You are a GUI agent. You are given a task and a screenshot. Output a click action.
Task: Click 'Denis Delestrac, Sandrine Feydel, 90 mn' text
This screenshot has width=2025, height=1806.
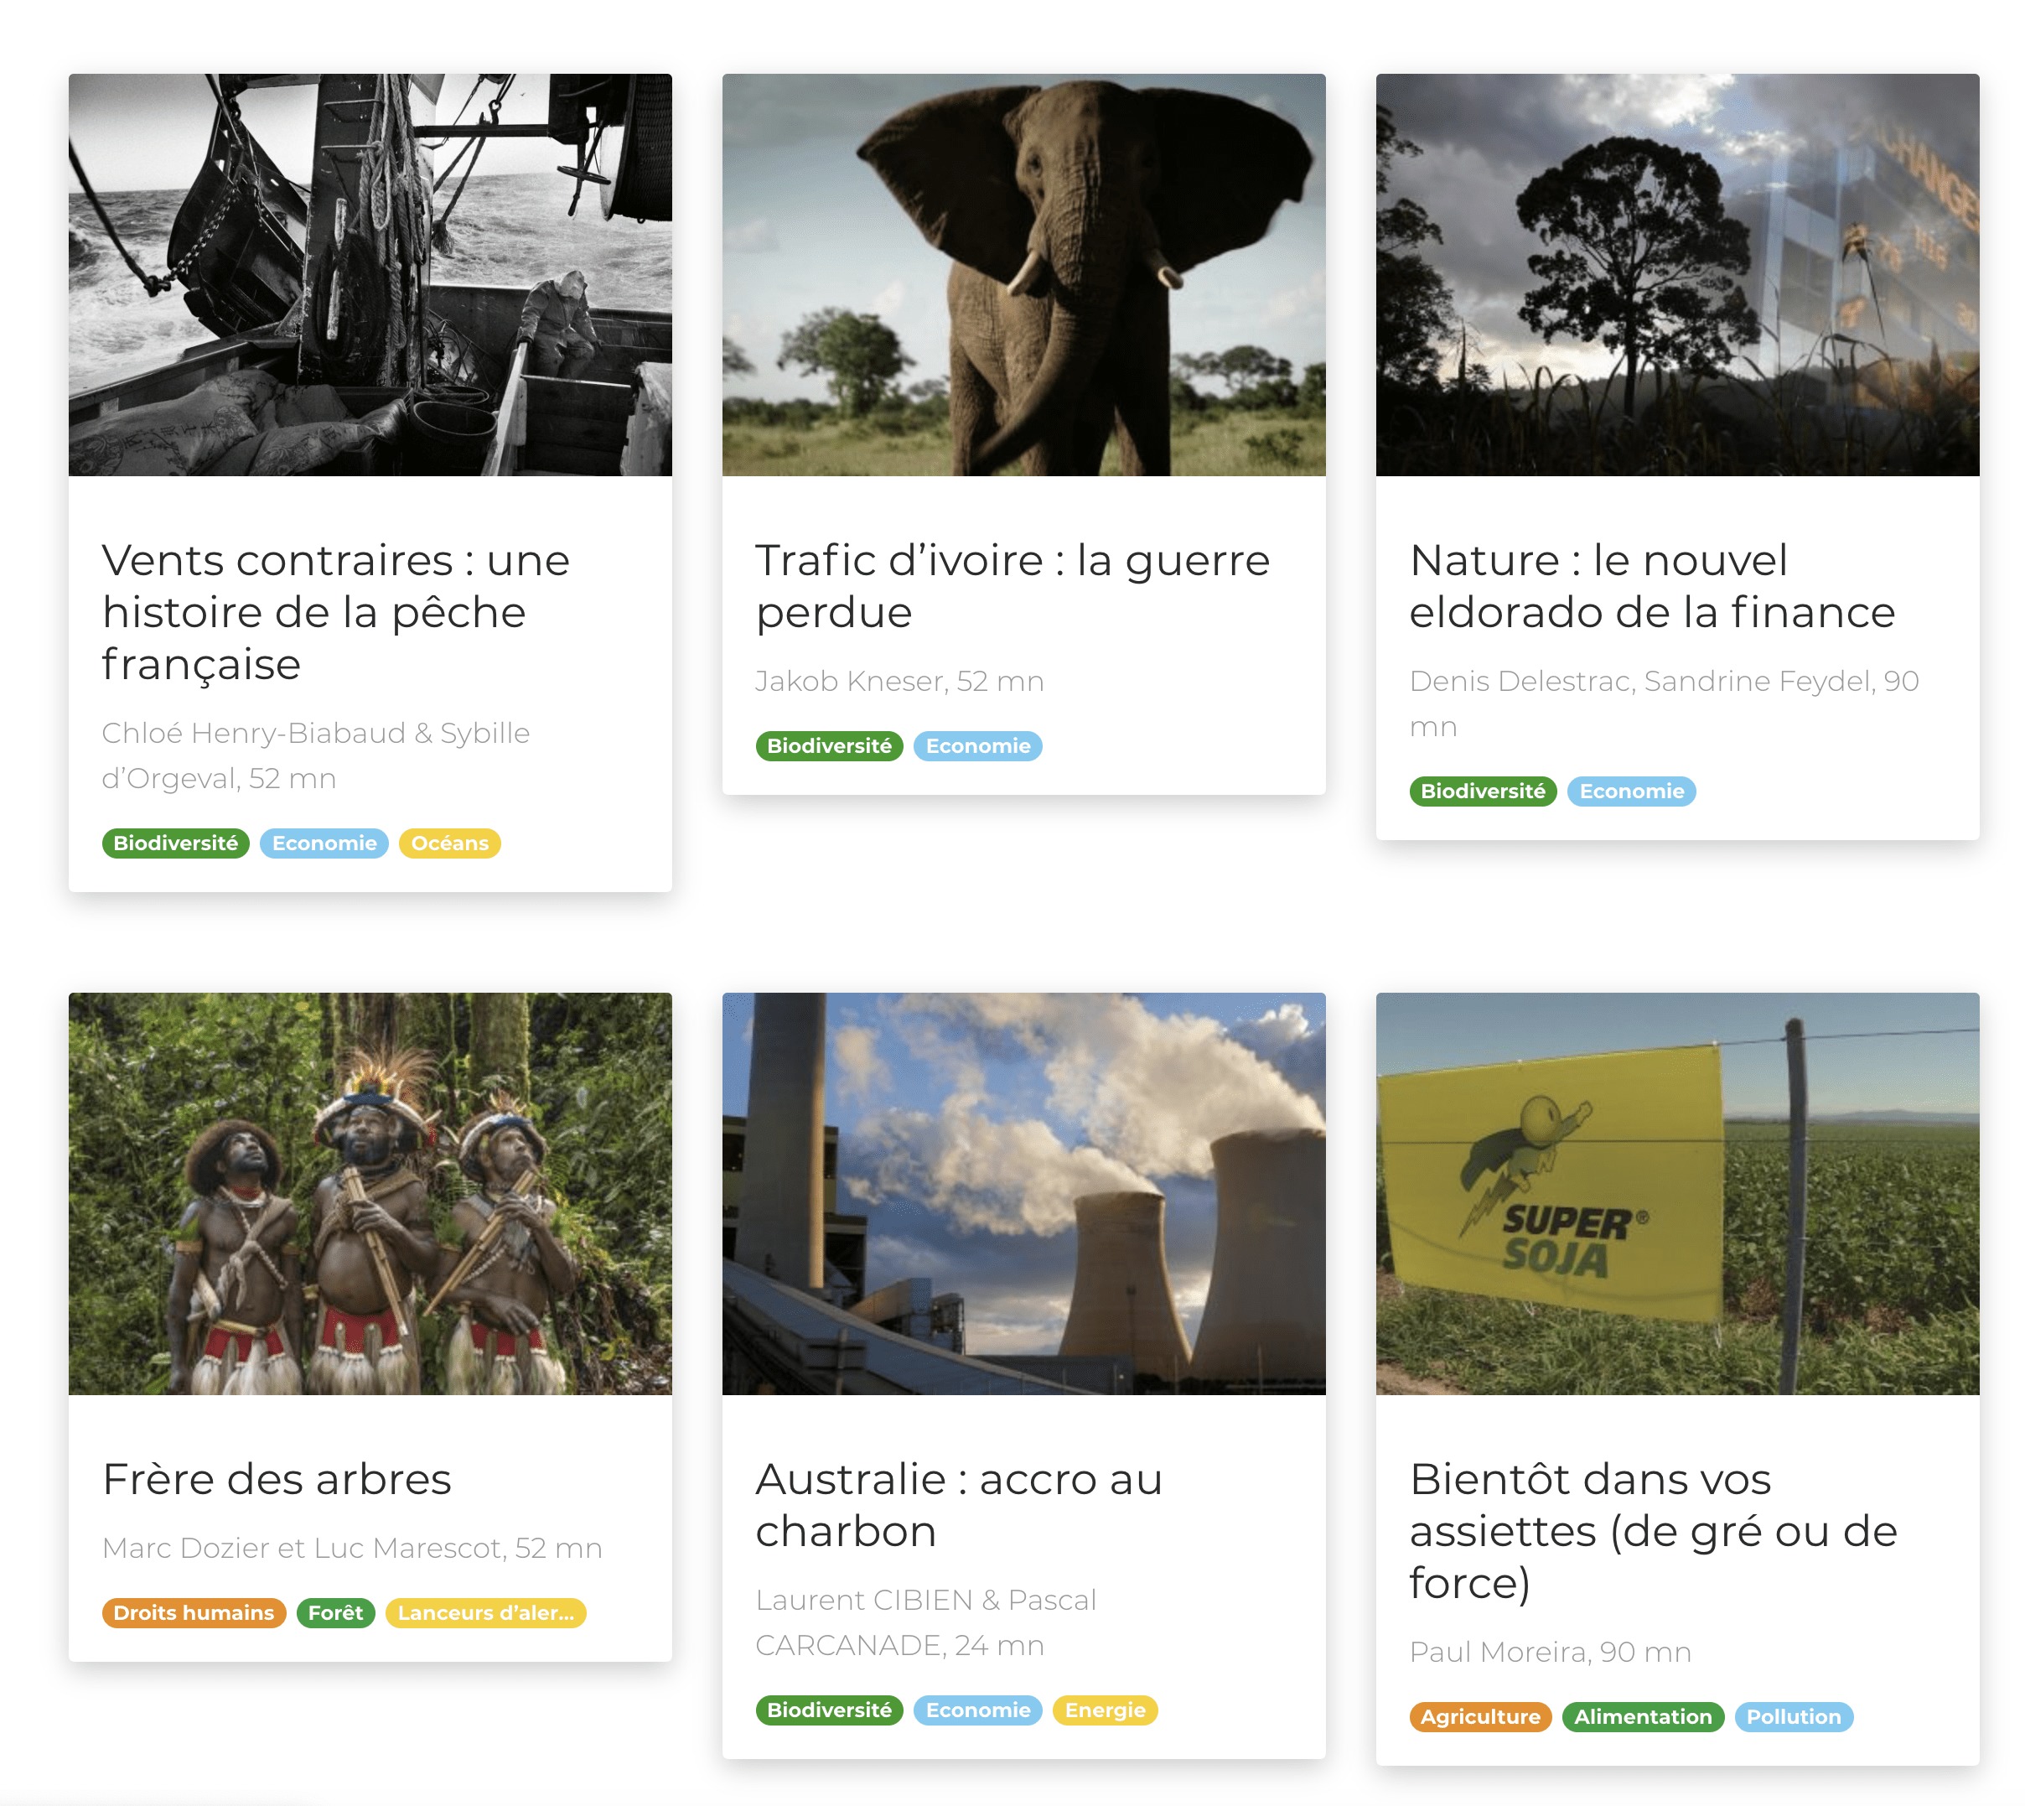[x=1664, y=704]
